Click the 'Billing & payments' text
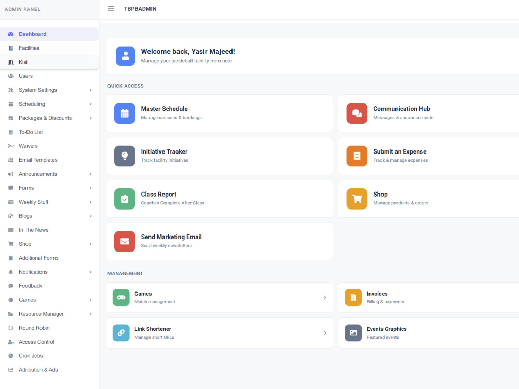 pos(385,302)
